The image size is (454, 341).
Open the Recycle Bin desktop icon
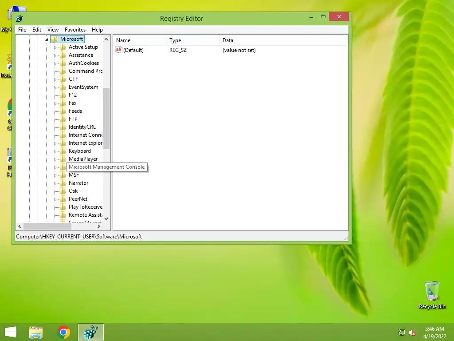(432, 295)
